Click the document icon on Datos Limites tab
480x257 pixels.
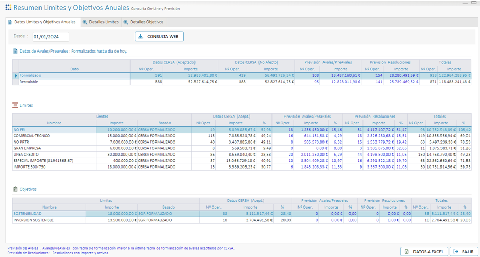(x=10, y=22)
